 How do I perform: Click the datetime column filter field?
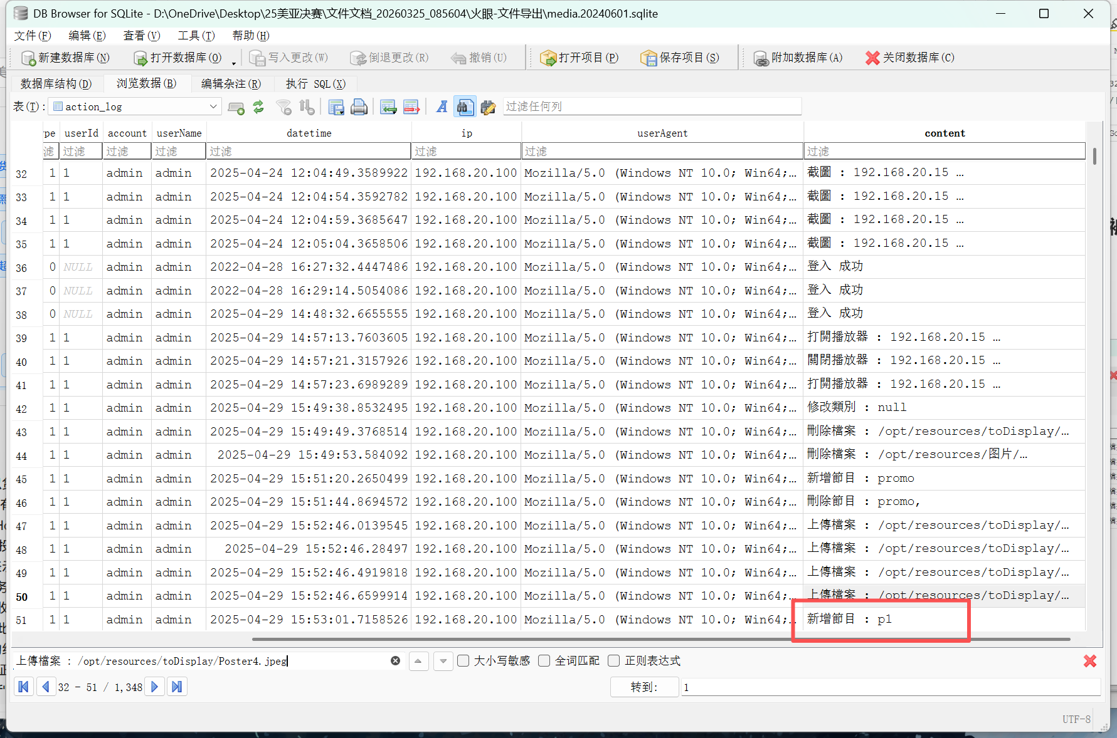pyautogui.click(x=309, y=151)
